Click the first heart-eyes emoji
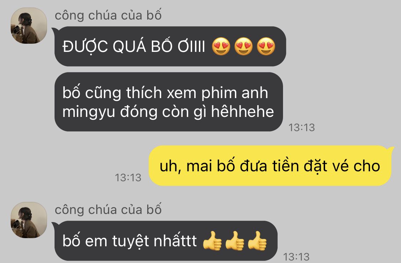The width and height of the screenshot is (401, 263). 221,47
